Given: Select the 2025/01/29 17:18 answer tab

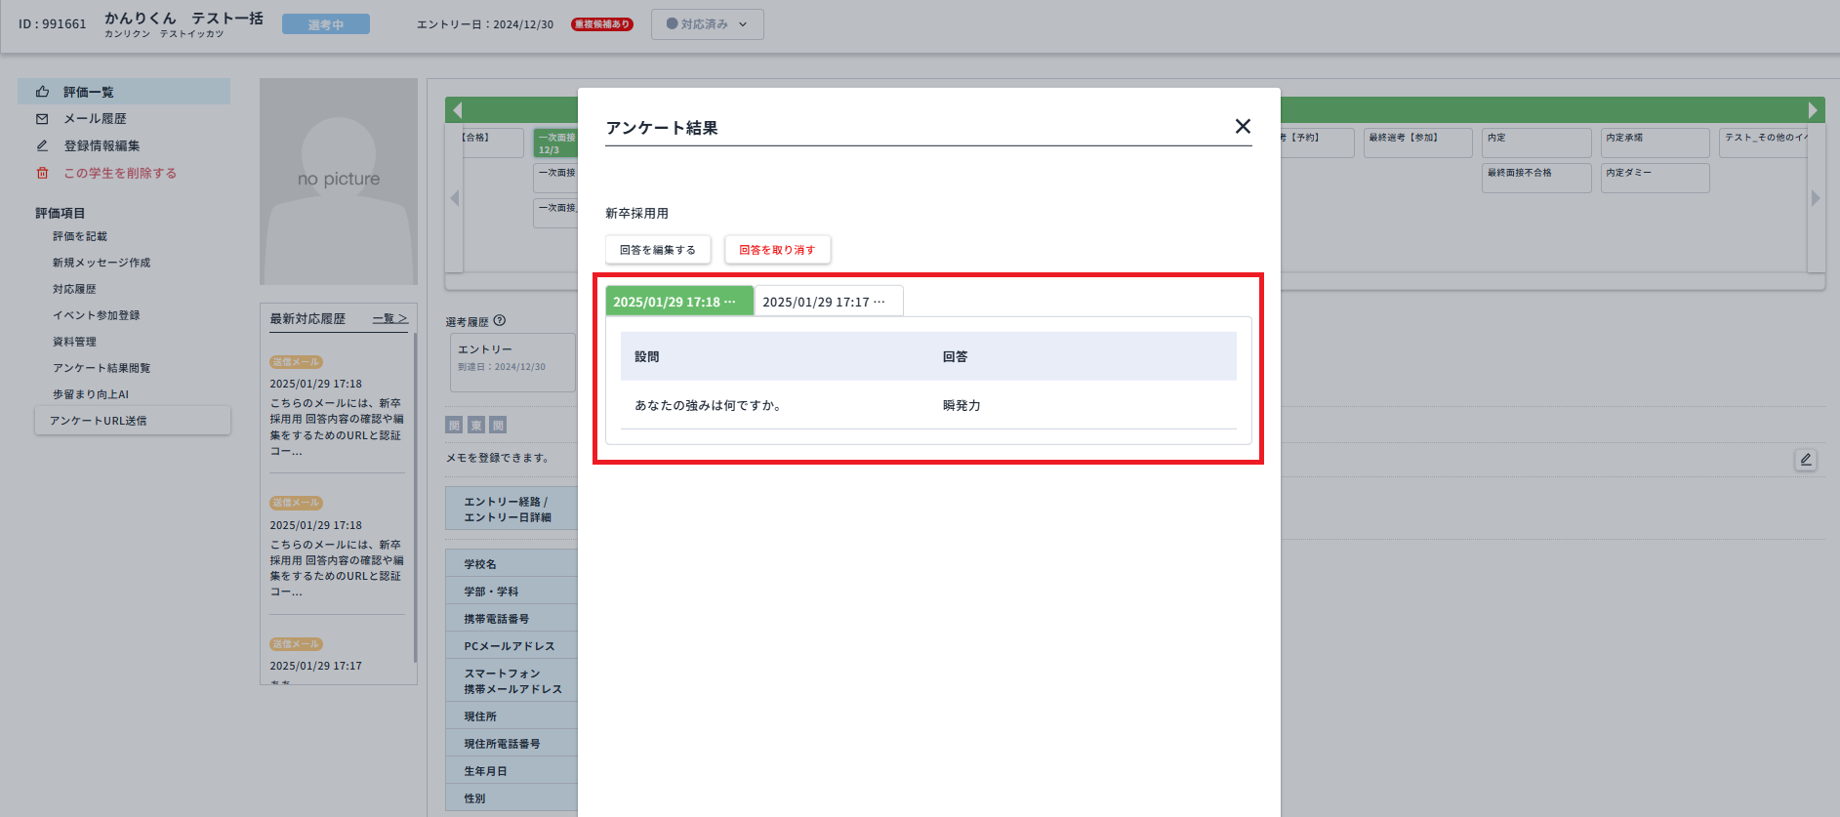Looking at the screenshot, I should coord(678,302).
